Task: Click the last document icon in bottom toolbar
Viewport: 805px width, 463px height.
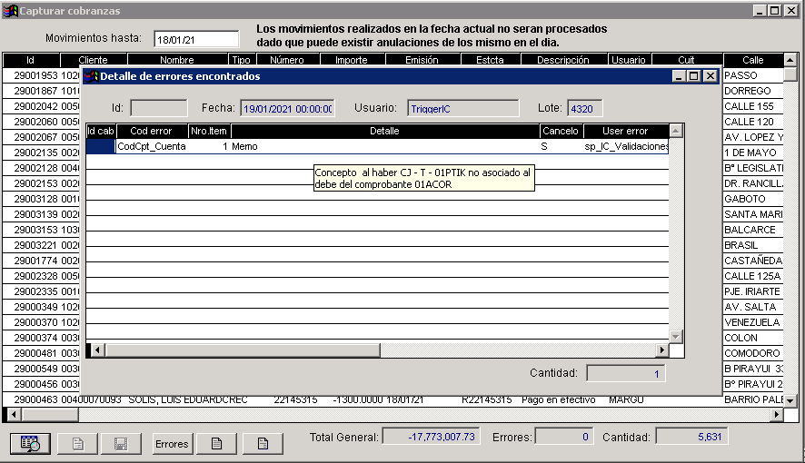Action: (x=263, y=444)
